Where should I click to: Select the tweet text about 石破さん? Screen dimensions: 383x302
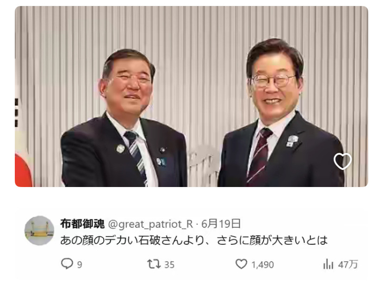(x=194, y=241)
